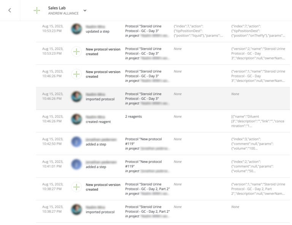Click the "updated a step" action text
The height and width of the screenshot is (225, 292).
pyautogui.click(x=97, y=32)
